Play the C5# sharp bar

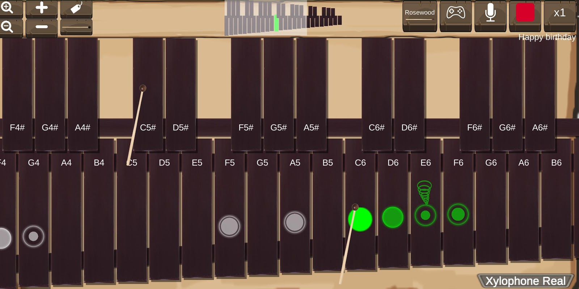(148, 94)
